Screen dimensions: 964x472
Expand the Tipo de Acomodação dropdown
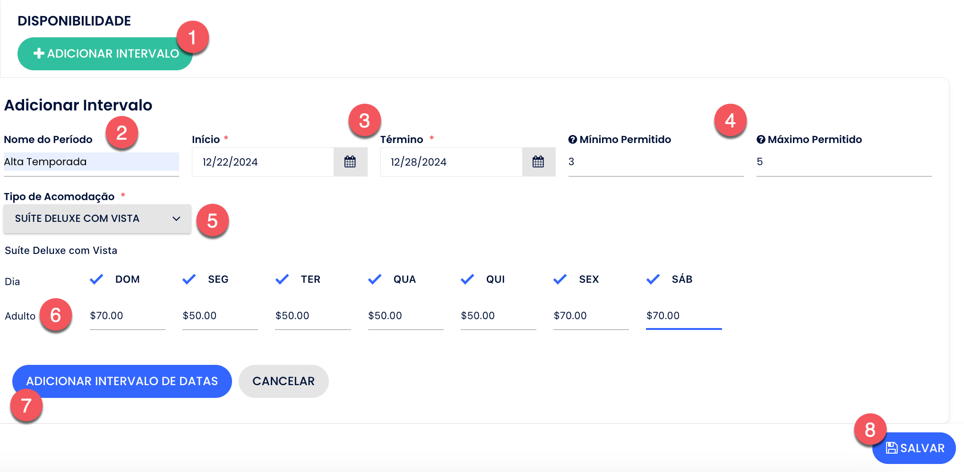97,219
